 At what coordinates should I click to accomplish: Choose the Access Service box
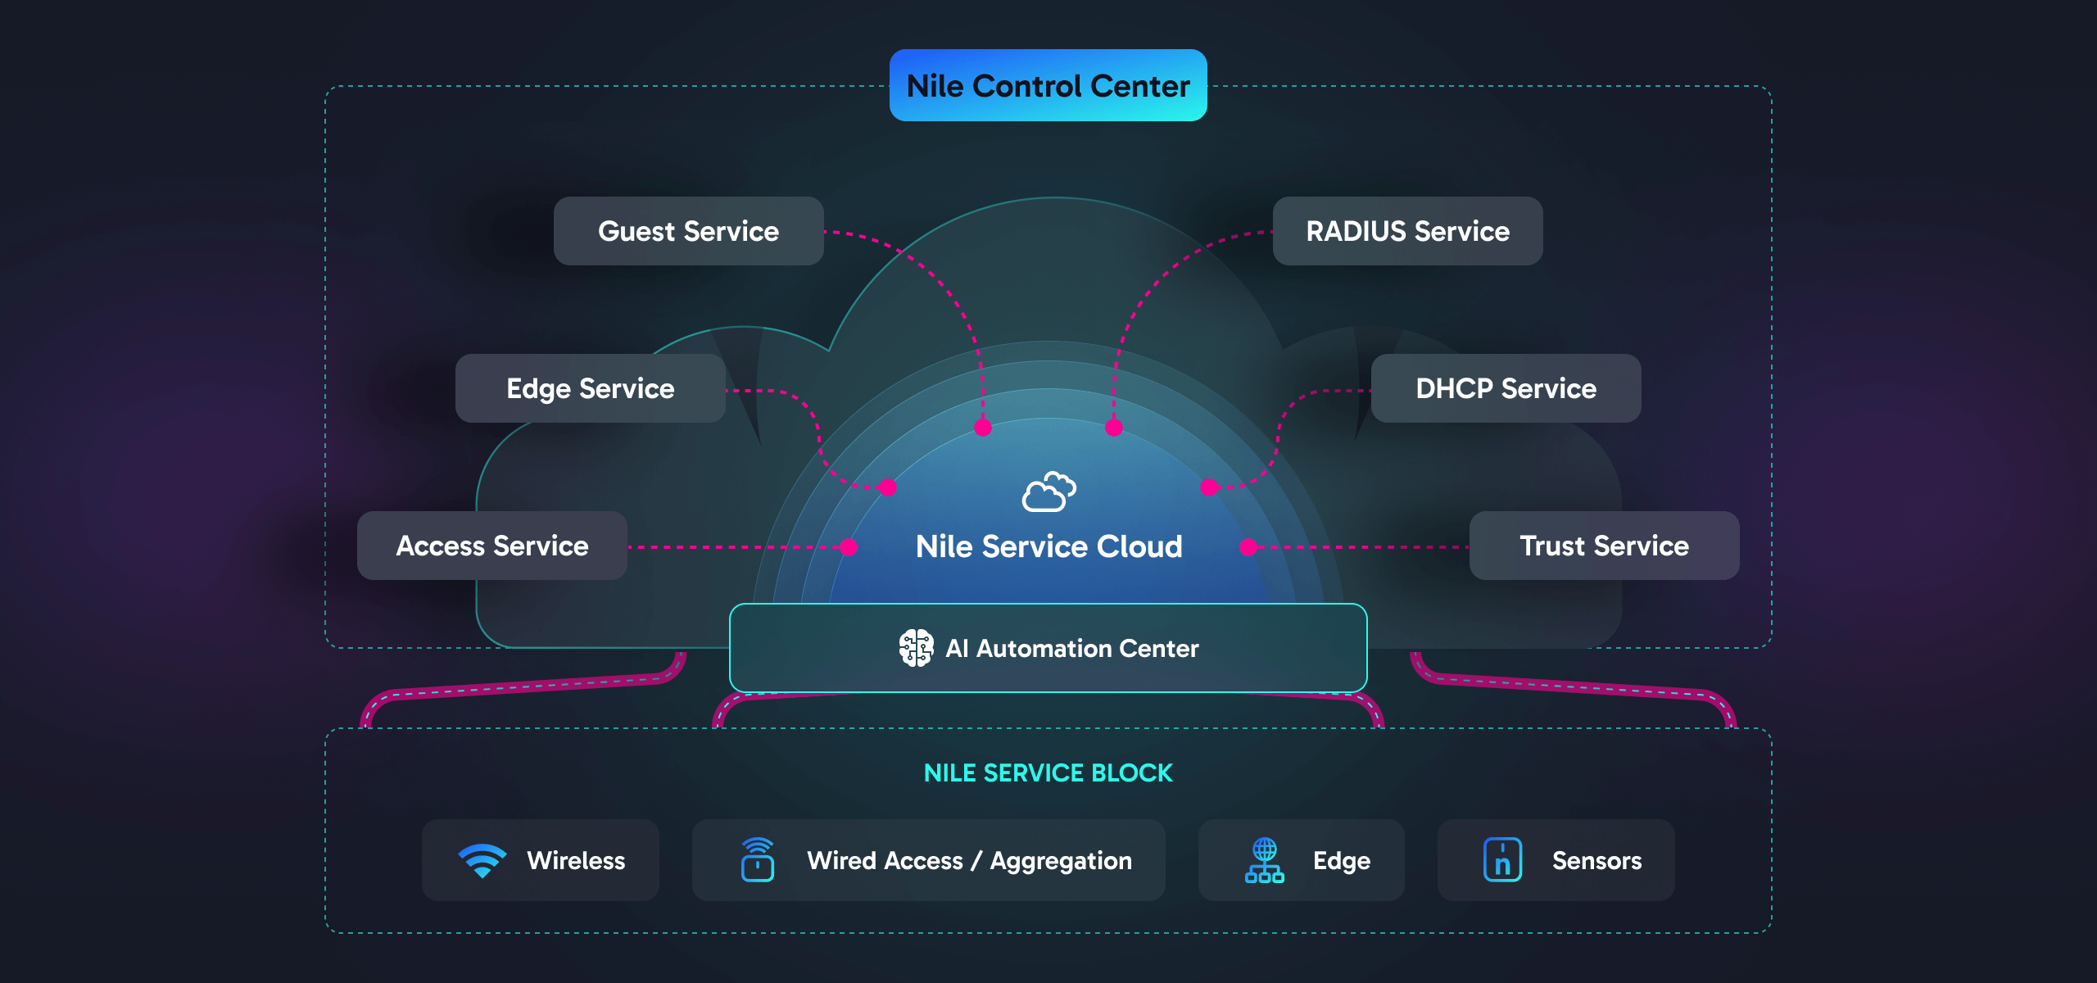(x=492, y=546)
